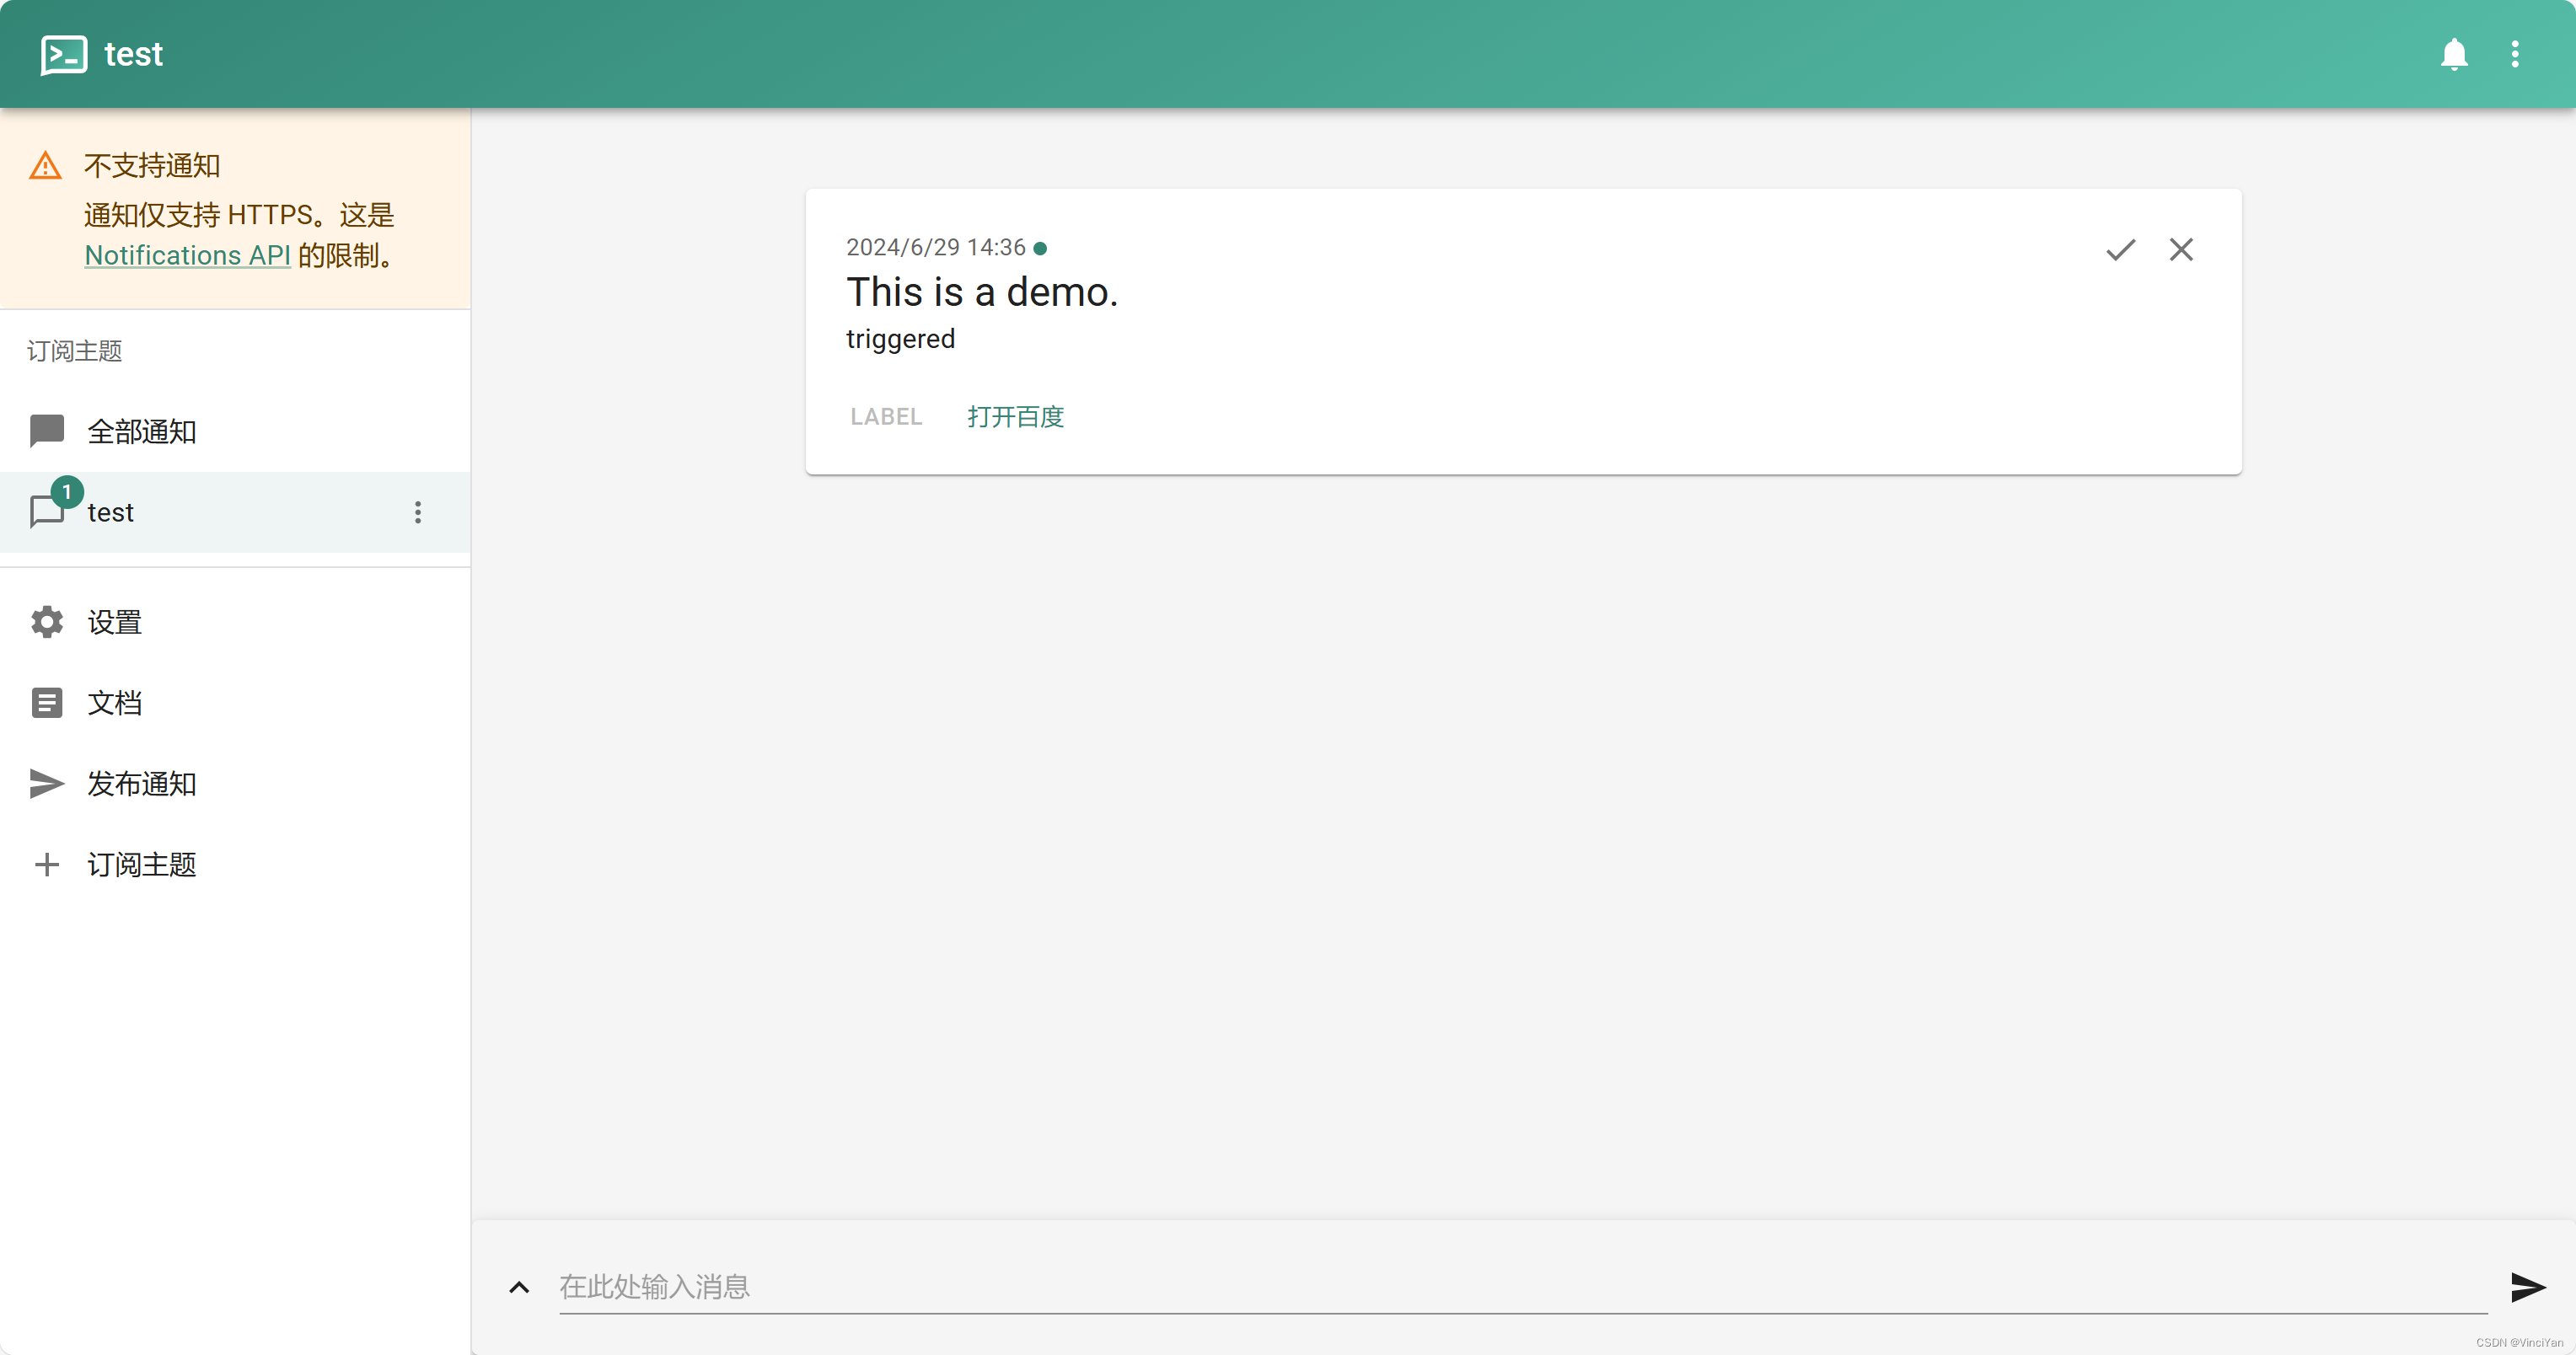
Task: Mark the demo notification as read
Action: tap(2119, 249)
